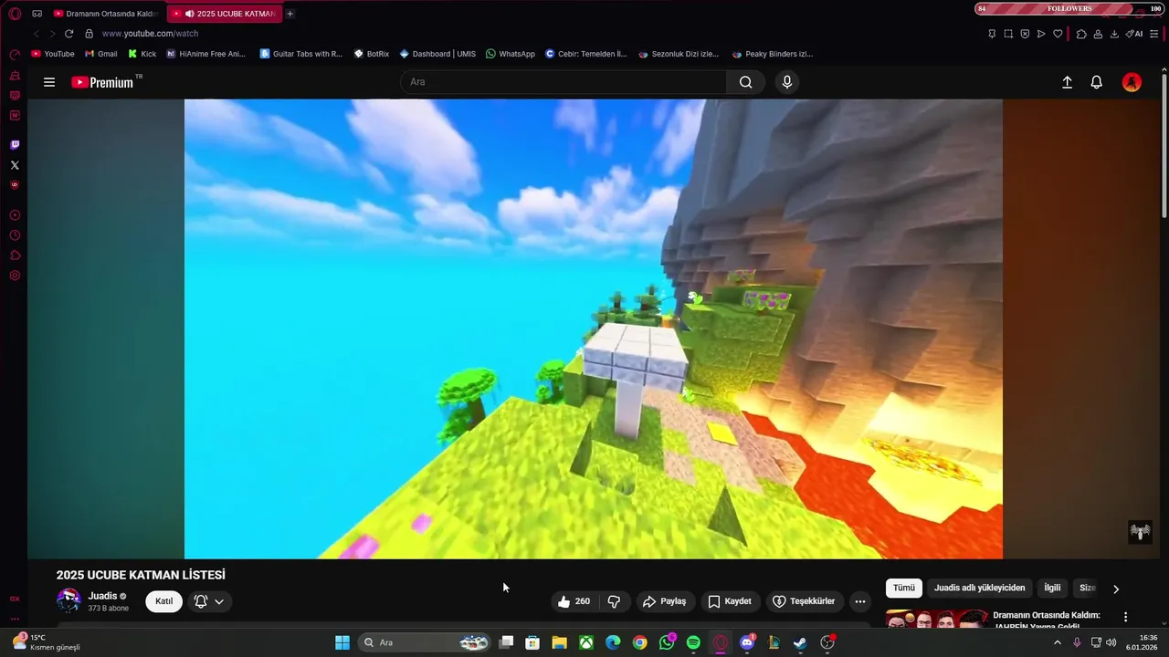The width and height of the screenshot is (1169, 657).
Task: Open the Opera menu logo
Action: pyautogui.click(x=15, y=14)
